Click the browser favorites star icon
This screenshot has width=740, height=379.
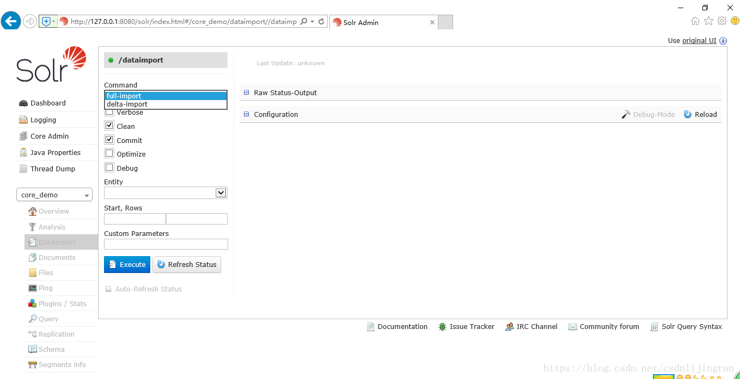click(x=708, y=21)
